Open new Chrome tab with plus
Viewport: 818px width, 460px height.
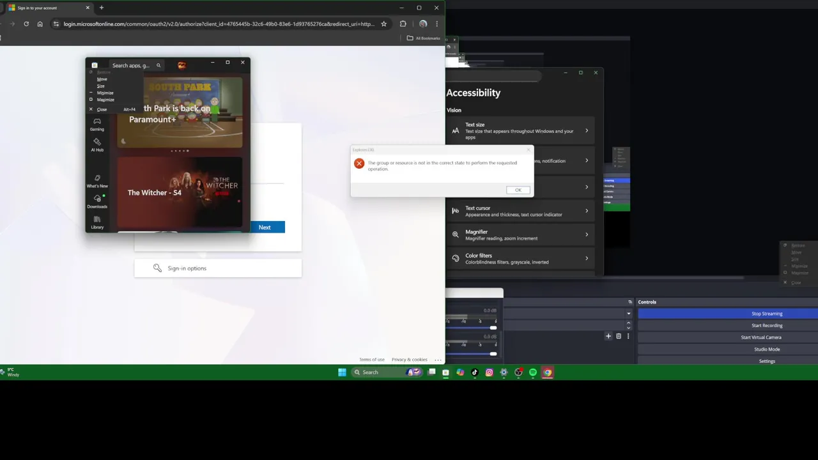click(101, 8)
